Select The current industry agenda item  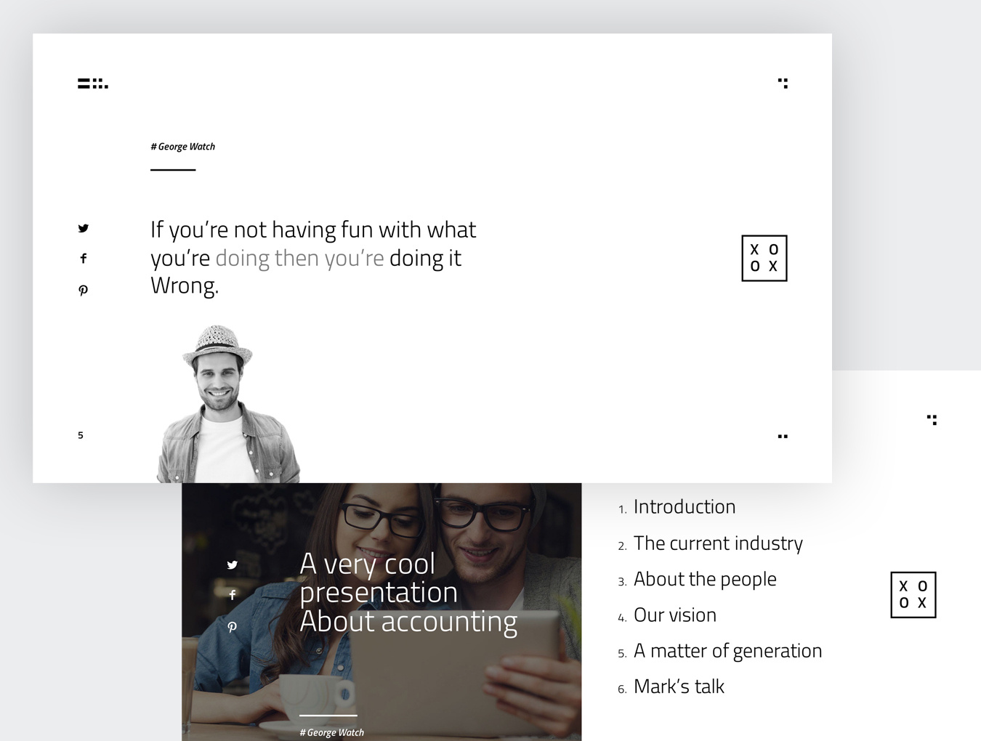click(x=717, y=543)
